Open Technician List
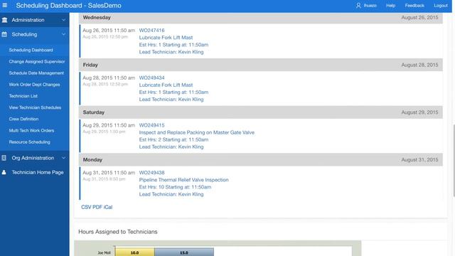455x256 pixels. [x=23, y=96]
